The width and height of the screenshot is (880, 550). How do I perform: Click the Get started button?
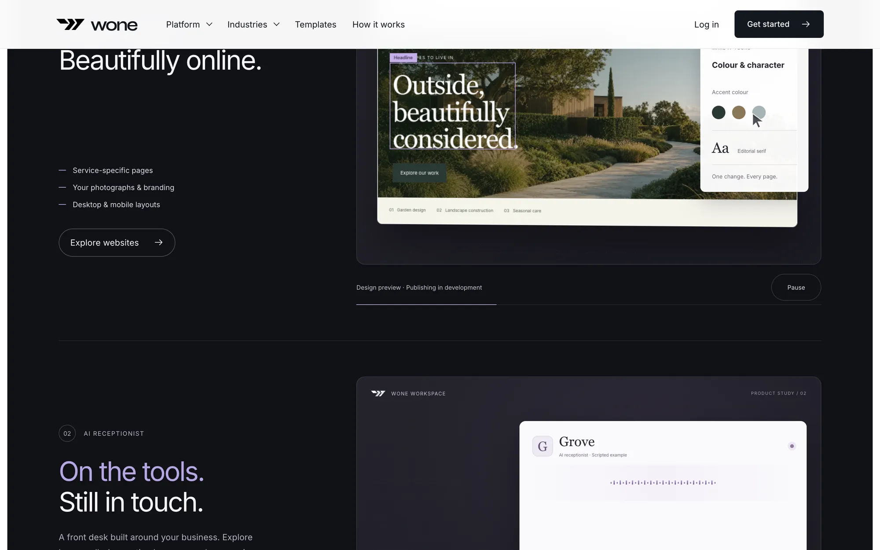pos(779,24)
